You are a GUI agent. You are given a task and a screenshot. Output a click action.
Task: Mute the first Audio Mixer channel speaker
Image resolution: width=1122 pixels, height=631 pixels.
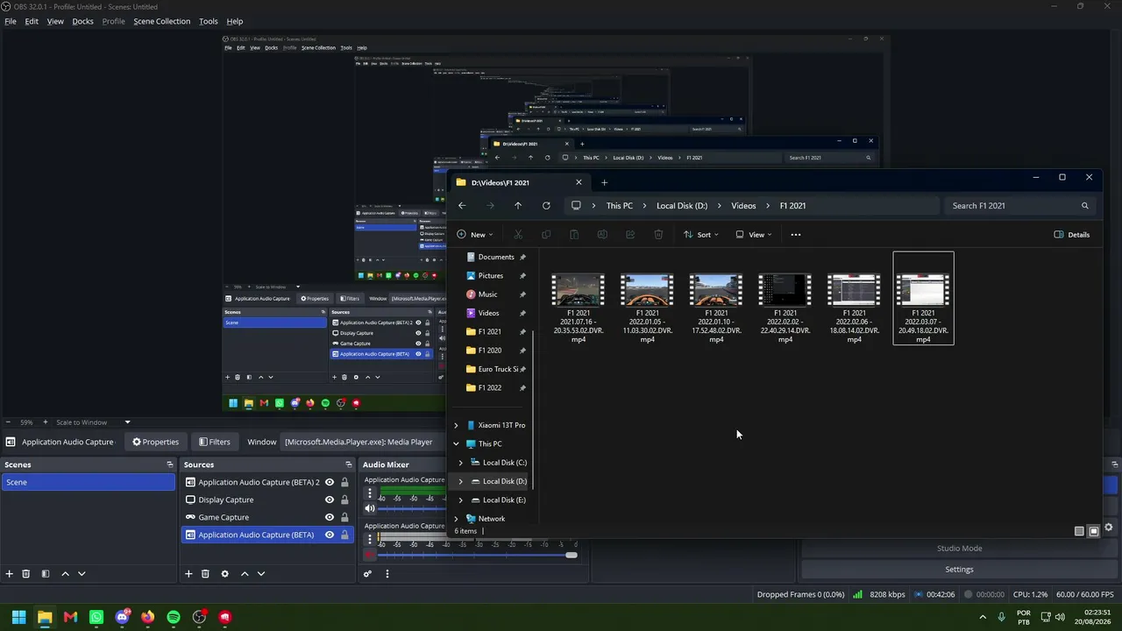click(370, 508)
